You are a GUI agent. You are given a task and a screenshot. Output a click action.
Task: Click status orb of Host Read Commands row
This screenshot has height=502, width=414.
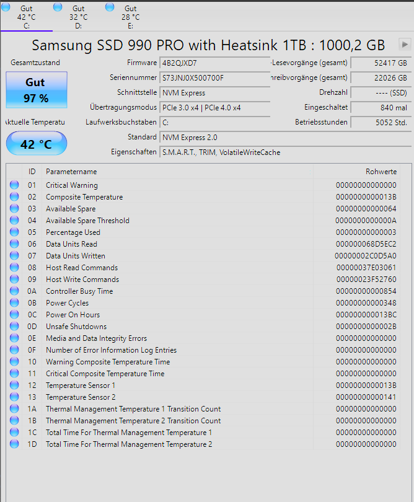coord(14,267)
